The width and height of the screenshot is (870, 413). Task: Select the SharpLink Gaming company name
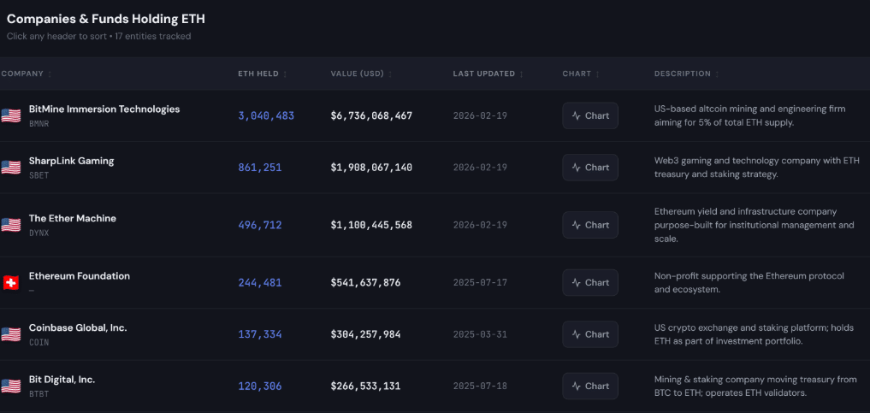point(71,161)
